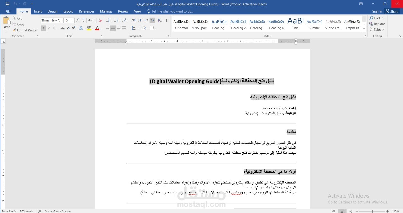This screenshot has width=403, height=213.
Task: Click the Clear All Formatting icon
Action: (101, 20)
